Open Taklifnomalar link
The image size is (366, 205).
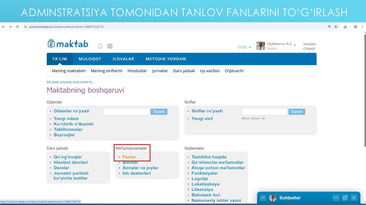pos(68,129)
